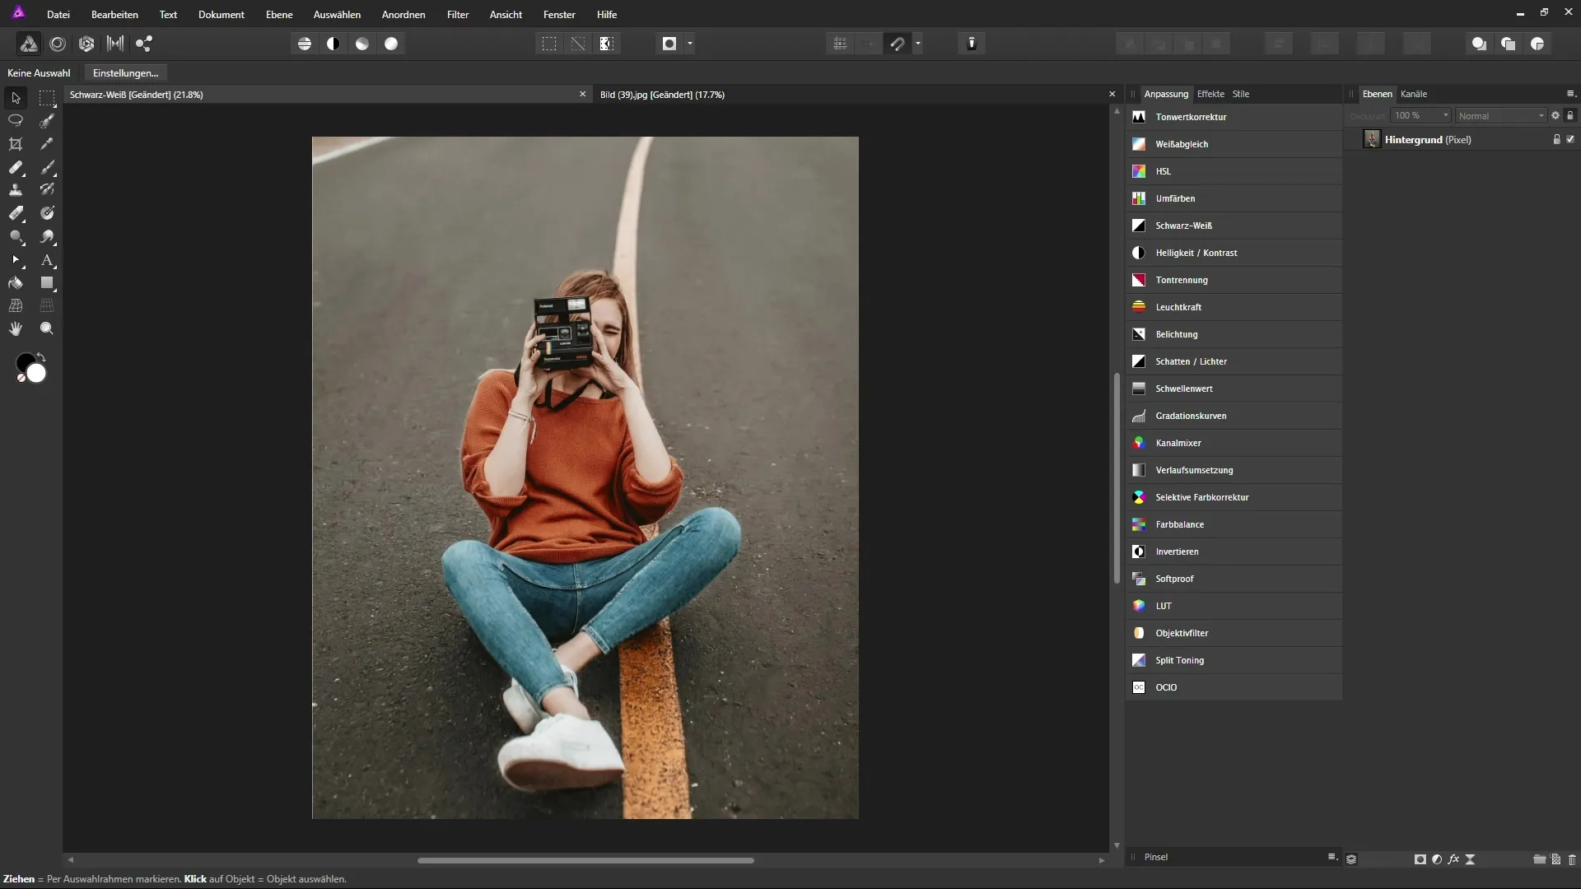The image size is (1581, 889).
Task: Click the deselect toolbar icon
Action: pyautogui.click(x=578, y=44)
